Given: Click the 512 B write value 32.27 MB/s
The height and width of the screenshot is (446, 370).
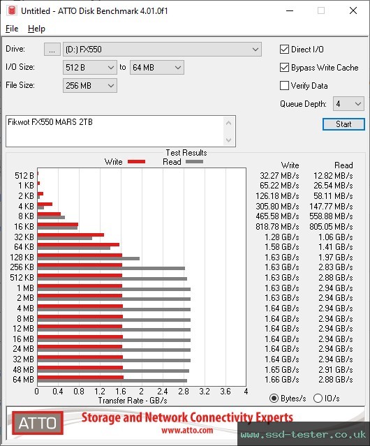Looking at the screenshot, I should 279,176.
